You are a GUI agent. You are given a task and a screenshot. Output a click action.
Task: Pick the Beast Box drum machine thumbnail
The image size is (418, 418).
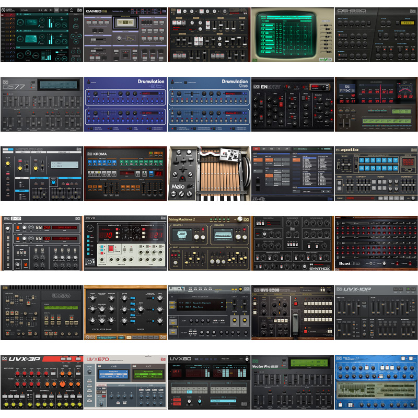click(376, 243)
